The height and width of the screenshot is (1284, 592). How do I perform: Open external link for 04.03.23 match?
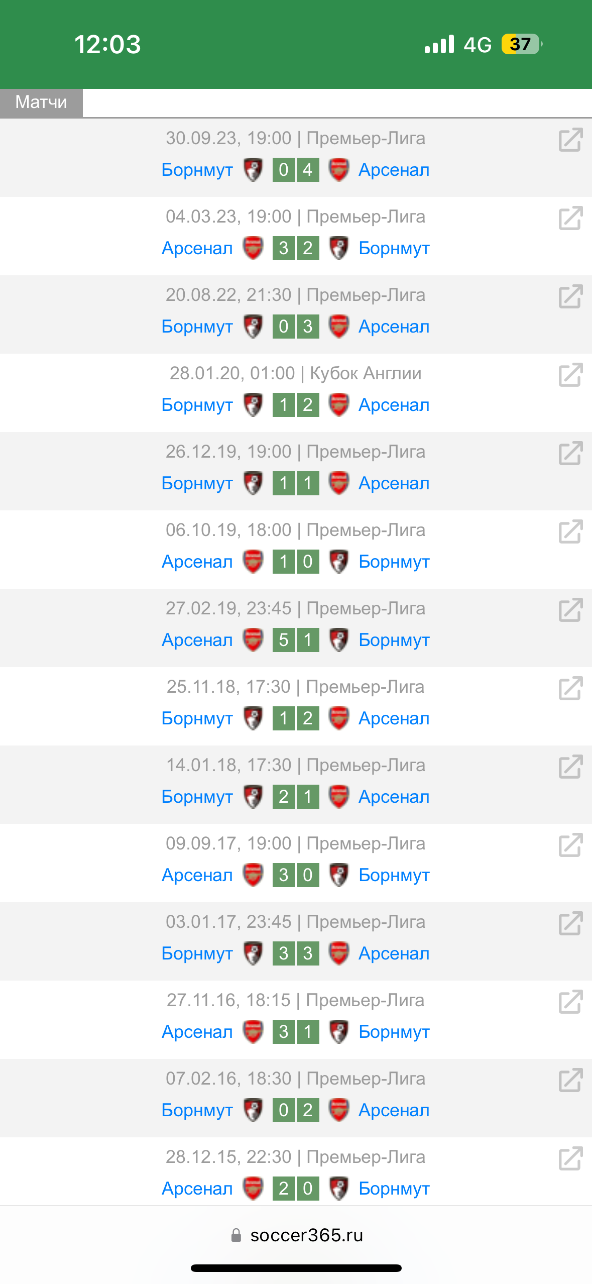point(570,218)
